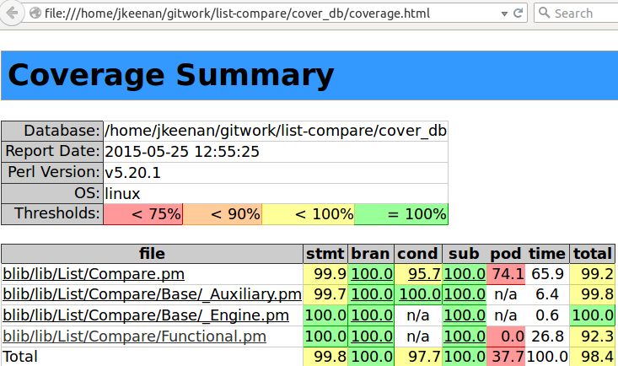Open the Functional.pm file link
This screenshot has height=366, width=618.
(134, 336)
